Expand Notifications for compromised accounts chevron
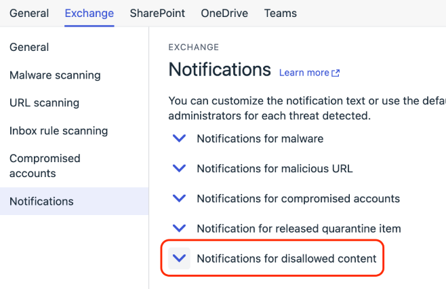The width and height of the screenshot is (446, 289). (179, 198)
